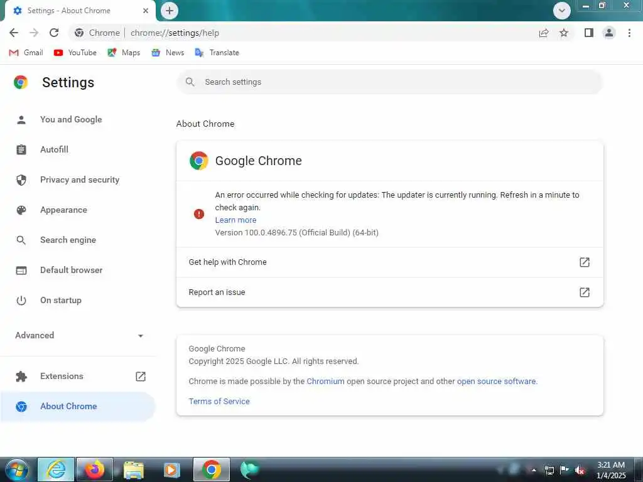
Task: Click the Search settings field
Action: click(x=389, y=82)
